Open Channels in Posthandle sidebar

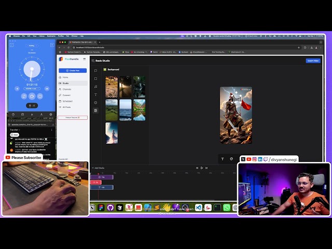pyautogui.click(x=73, y=89)
